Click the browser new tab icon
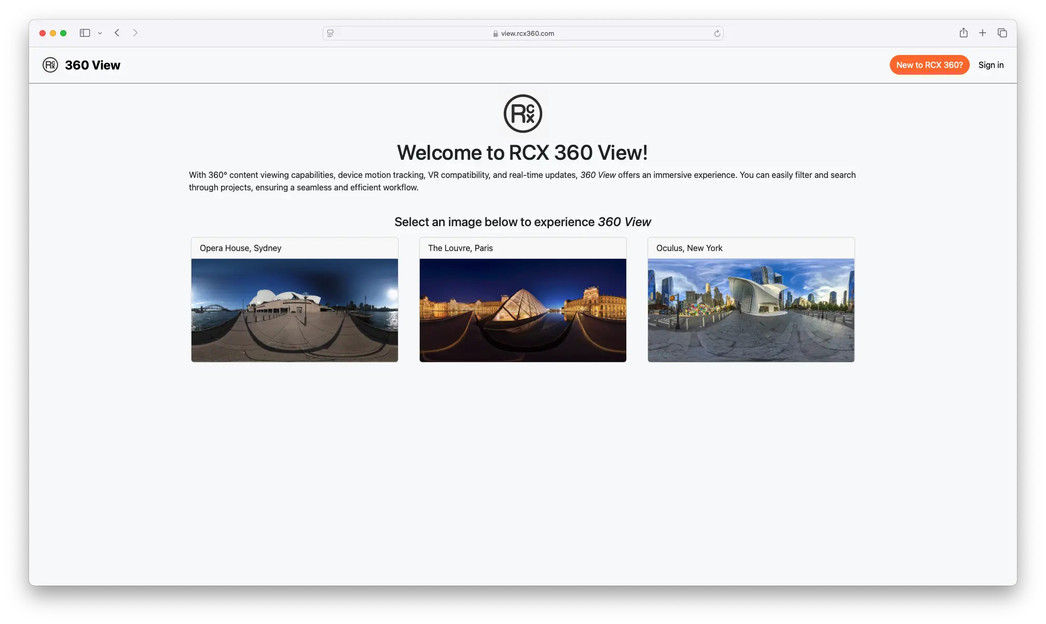The image size is (1046, 624). (982, 33)
